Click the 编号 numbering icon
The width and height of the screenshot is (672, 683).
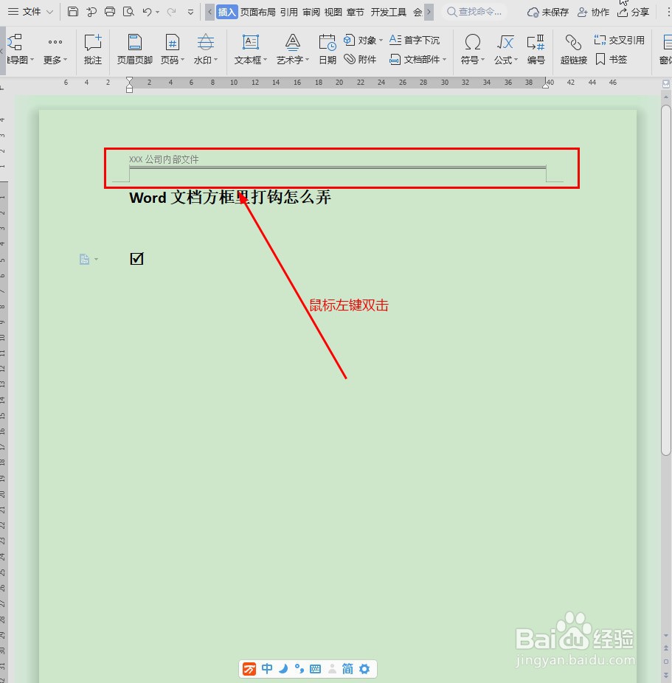(x=536, y=49)
